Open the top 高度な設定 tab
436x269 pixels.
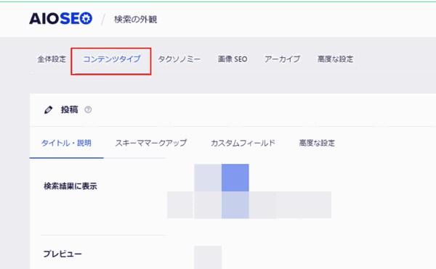click(335, 59)
